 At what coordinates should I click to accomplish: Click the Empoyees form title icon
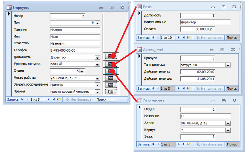click(9, 8)
